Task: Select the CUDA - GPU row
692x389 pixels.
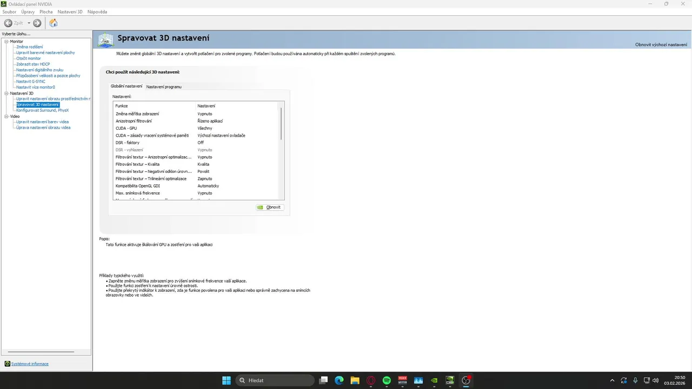Action: click(x=196, y=128)
